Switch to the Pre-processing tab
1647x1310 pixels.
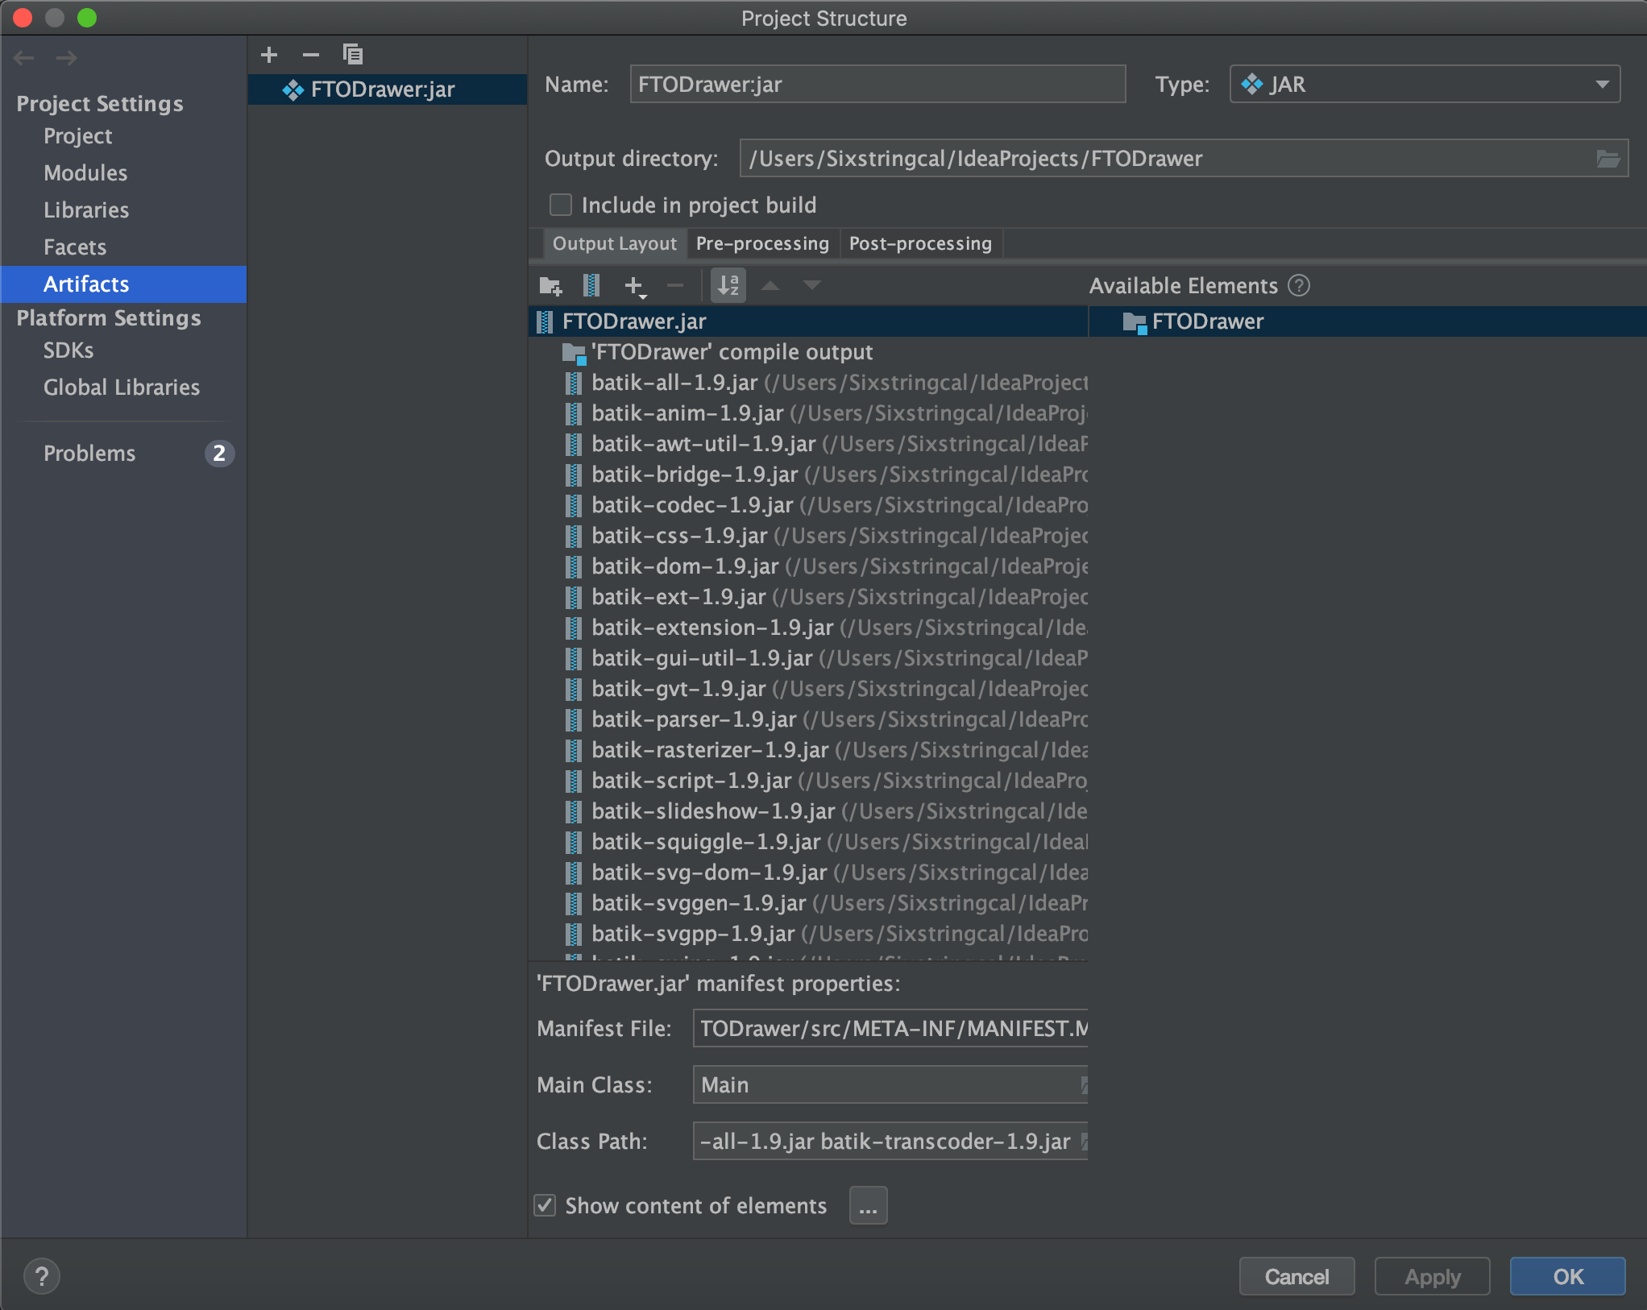tap(761, 243)
